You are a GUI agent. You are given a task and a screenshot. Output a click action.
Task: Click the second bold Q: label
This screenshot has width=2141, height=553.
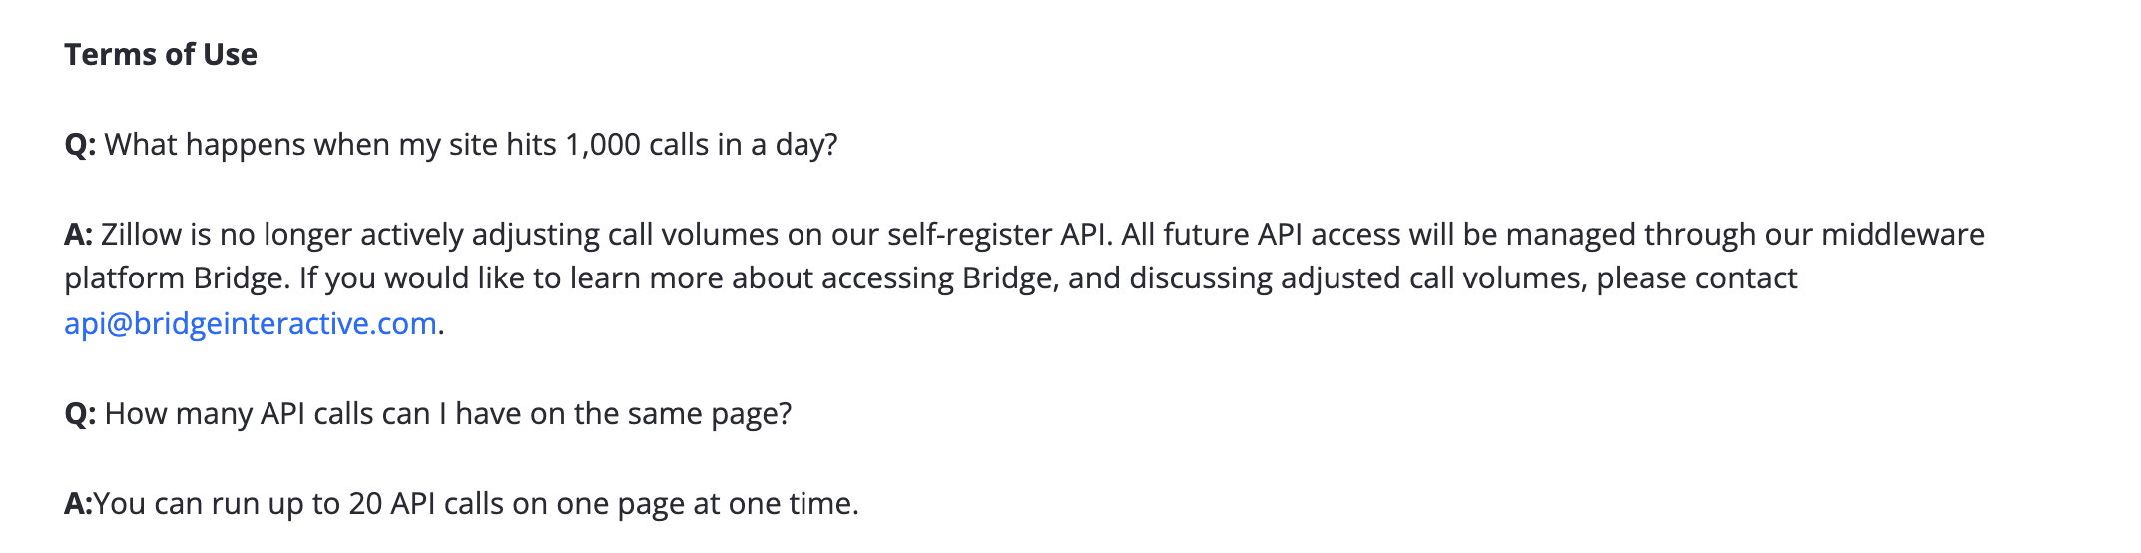click(80, 414)
